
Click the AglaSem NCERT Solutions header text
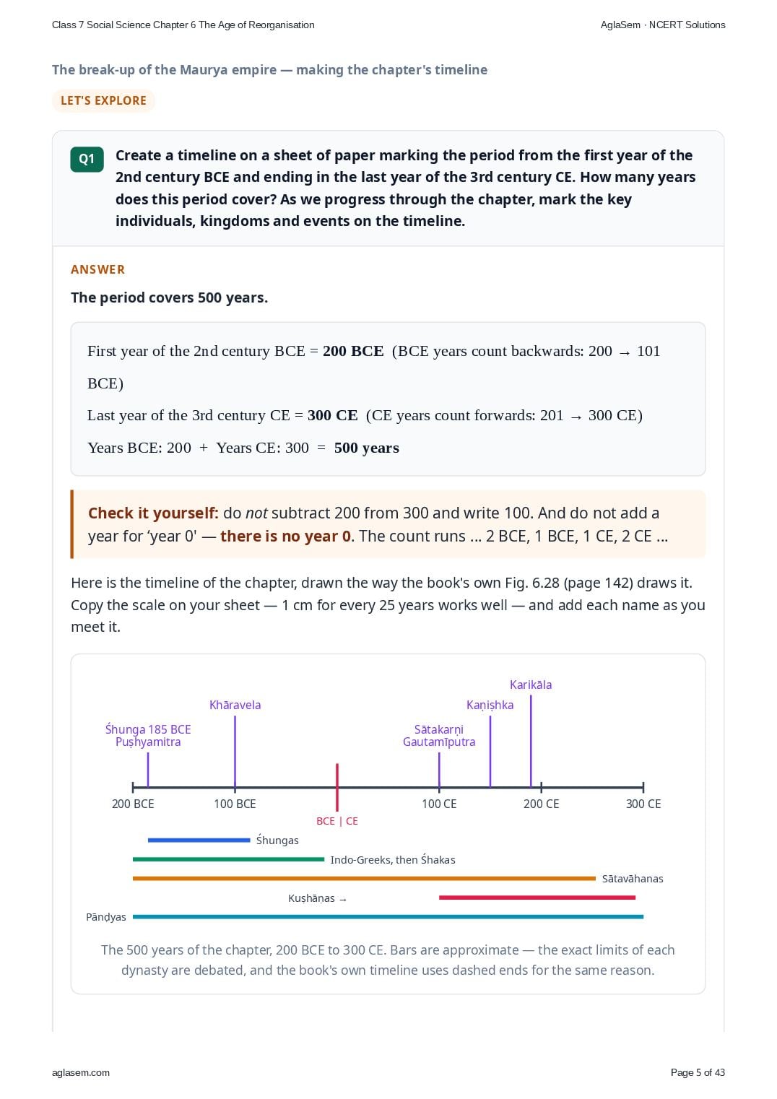pyautogui.click(x=663, y=25)
